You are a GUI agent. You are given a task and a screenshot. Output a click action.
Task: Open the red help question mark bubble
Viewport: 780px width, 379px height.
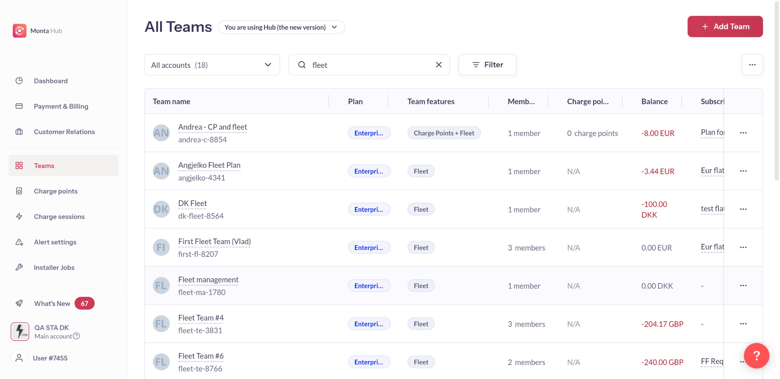(x=756, y=355)
